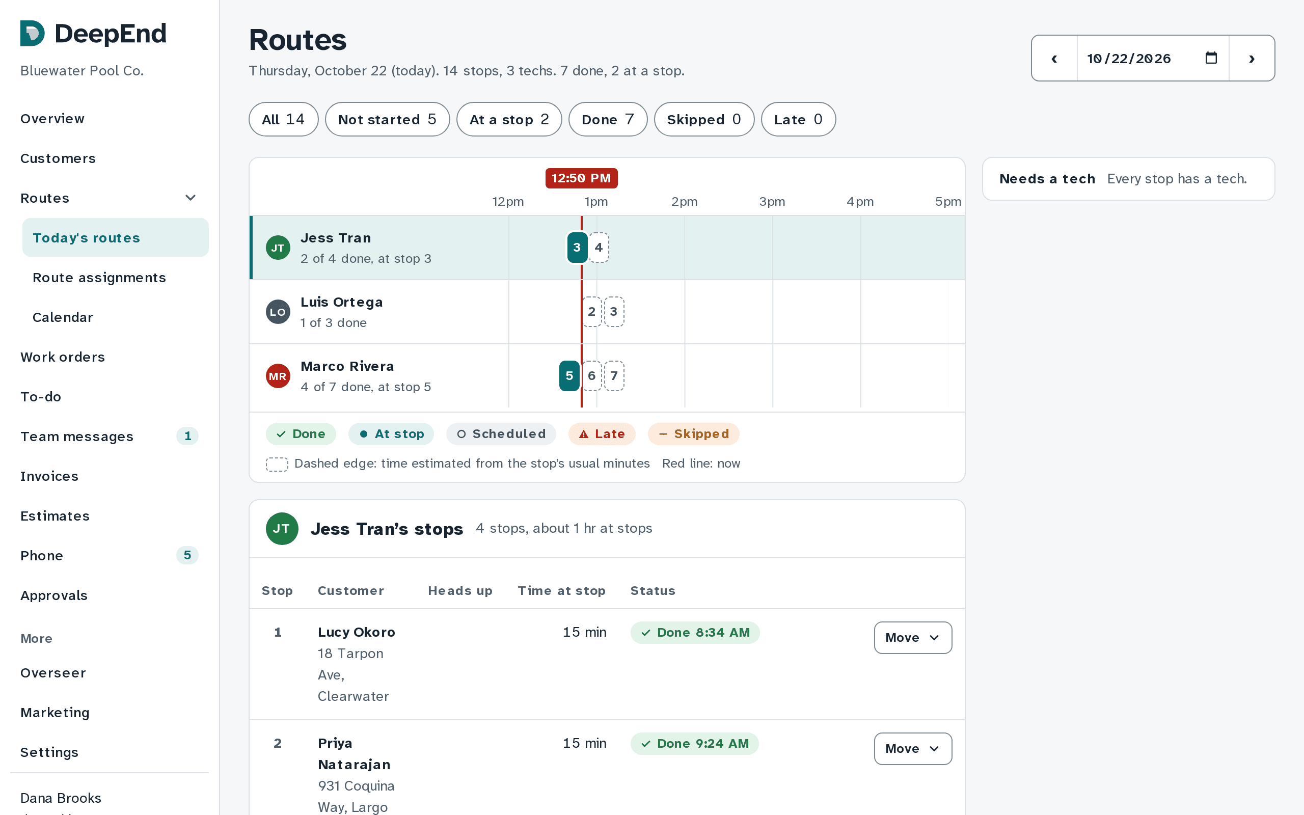Screen dimensions: 1304x815
Task: Click the Needs a tech panel
Action: [x=1128, y=179]
